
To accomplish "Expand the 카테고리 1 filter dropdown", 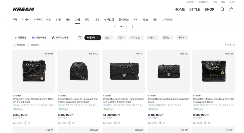I will [93, 38].
